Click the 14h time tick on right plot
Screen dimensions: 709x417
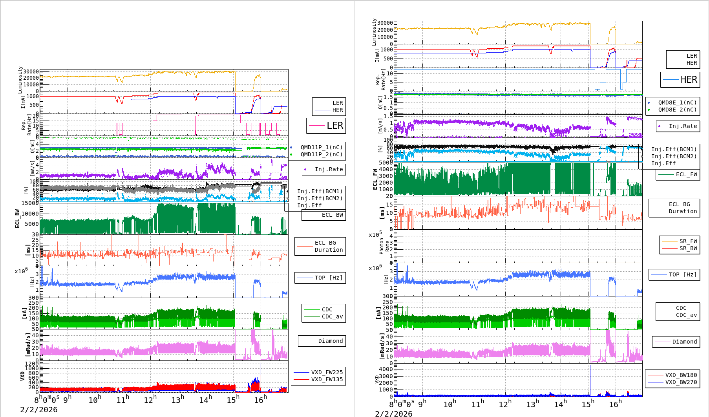pos(560,404)
